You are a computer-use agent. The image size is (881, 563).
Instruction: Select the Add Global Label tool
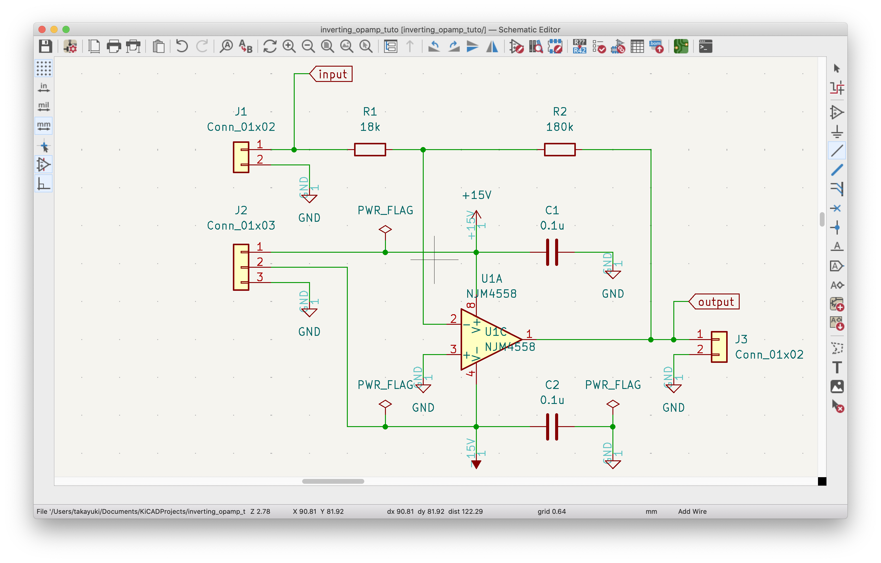pos(837,266)
